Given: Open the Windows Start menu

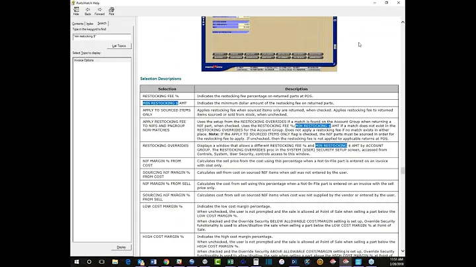Looking at the screenshot, I should pyautogui.click(x=77, y=262).
